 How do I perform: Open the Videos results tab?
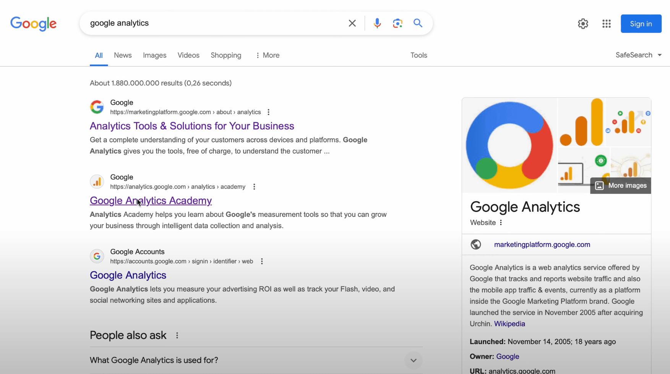188,55
